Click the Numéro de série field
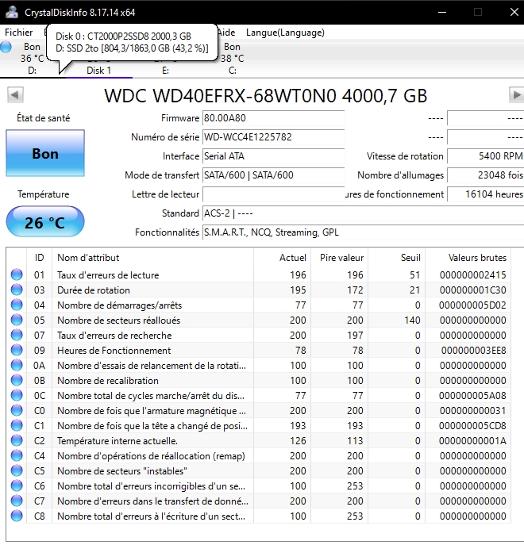The width and height of the screenshot is (524, 545). tap(273, 137)
